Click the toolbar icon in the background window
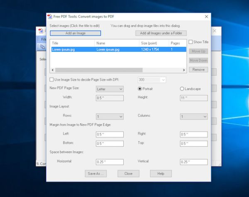The height and width of the screenshot is (197, 249). click(42, 47)
